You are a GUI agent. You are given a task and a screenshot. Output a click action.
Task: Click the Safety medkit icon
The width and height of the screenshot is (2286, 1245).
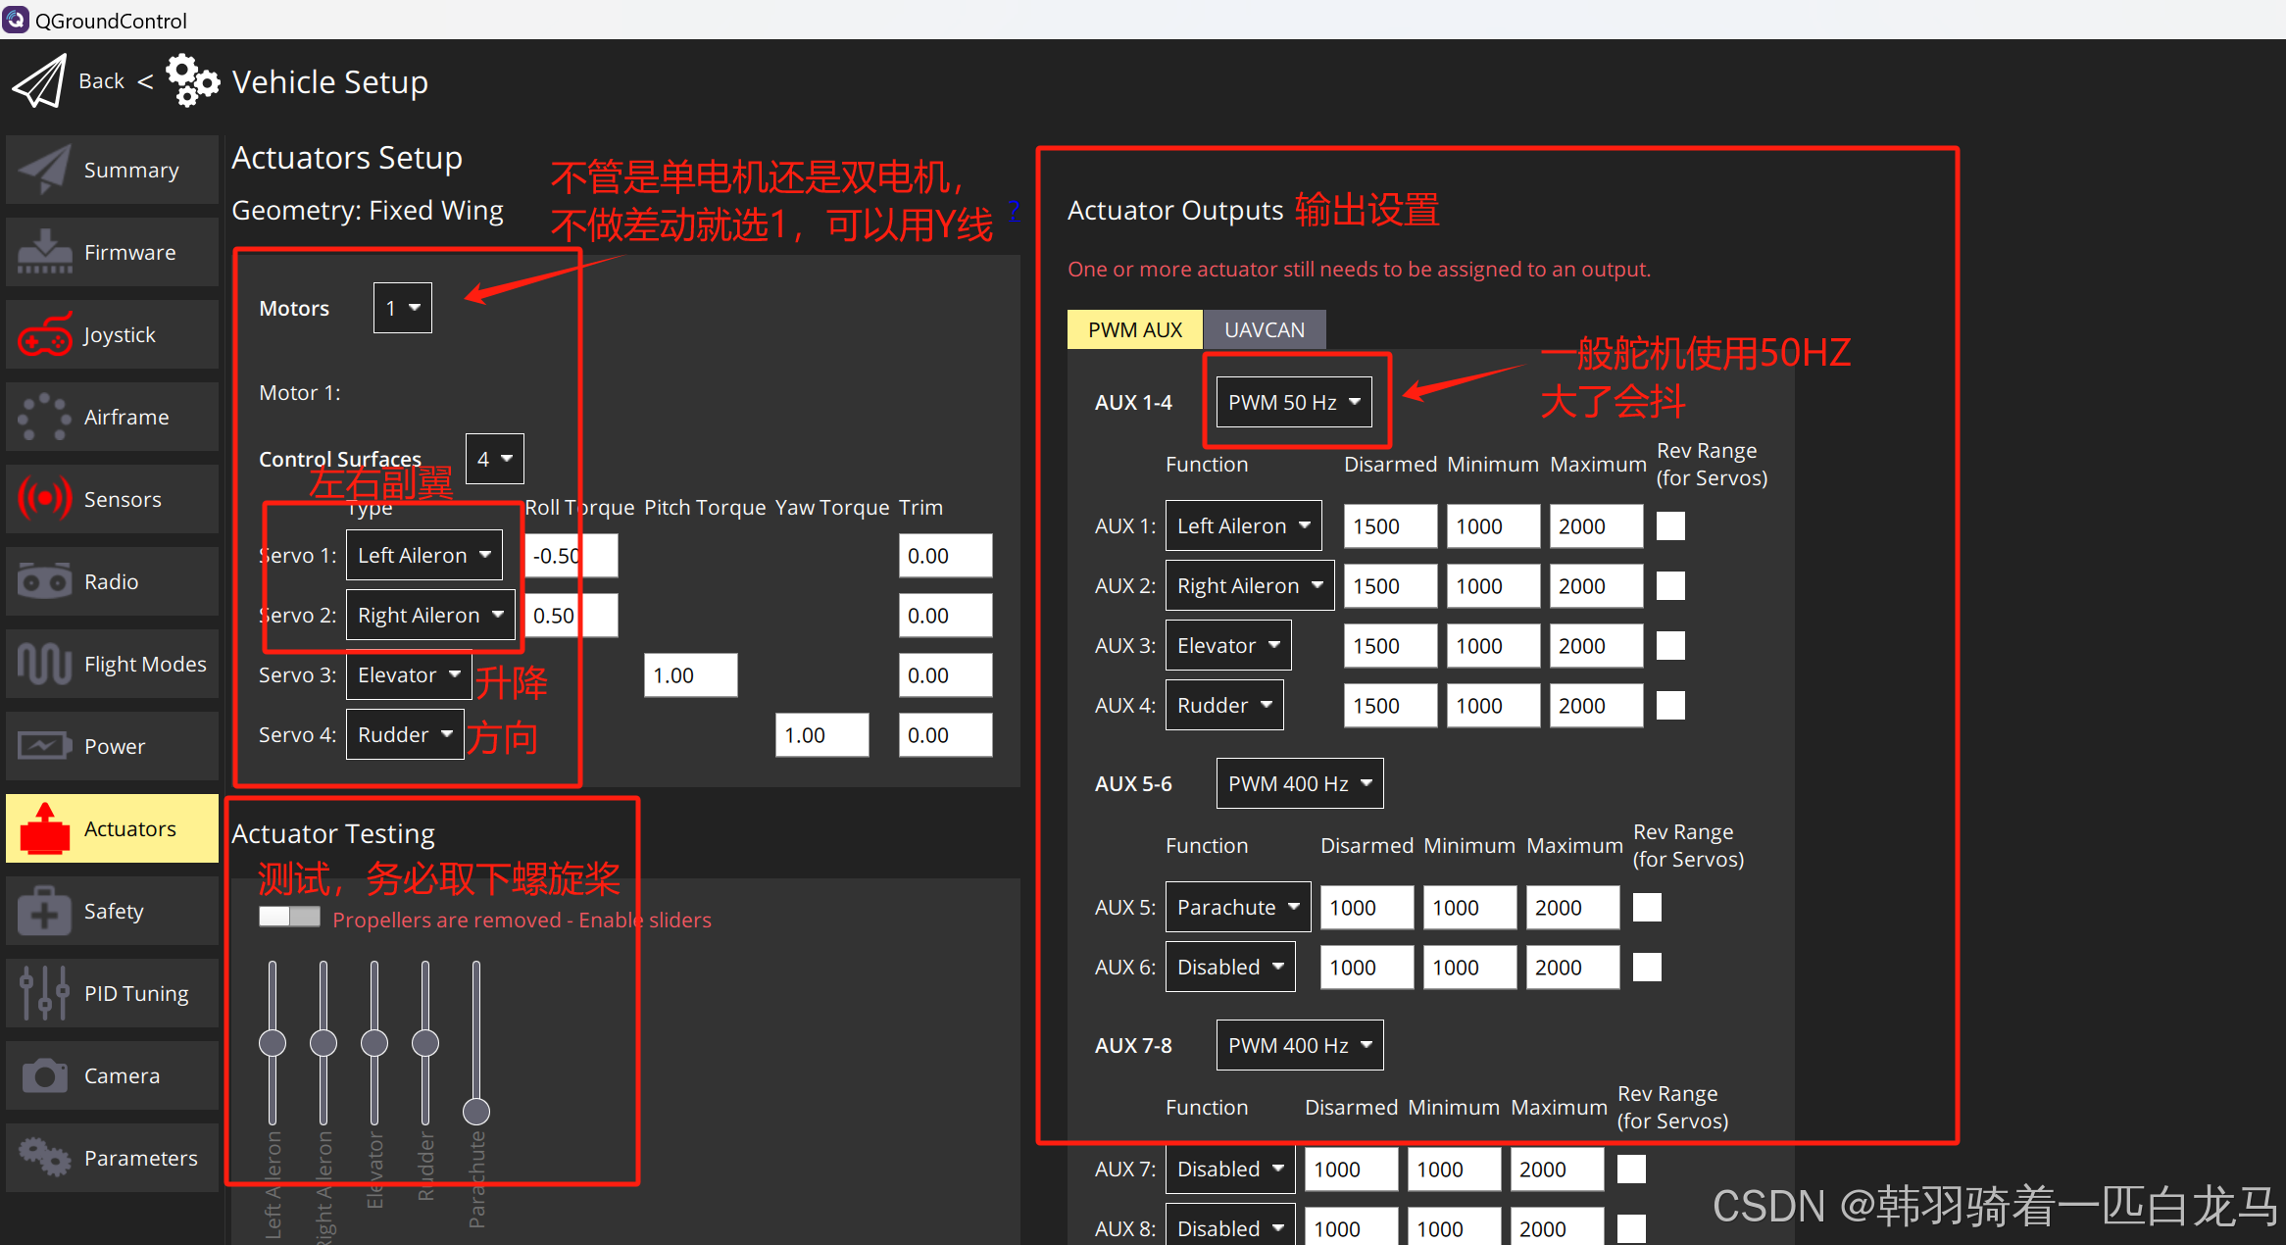coord(44,912)
